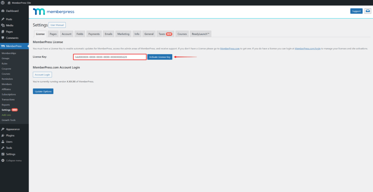The image size is (373, 192).
Task: Click the MemberPress logo in header
Action: point(54,12)
